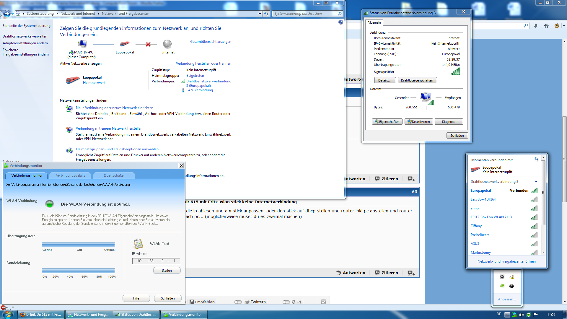Click the Action Center flag tray icon
Viewport: 567px width, 319px height.
pos(536,315)
